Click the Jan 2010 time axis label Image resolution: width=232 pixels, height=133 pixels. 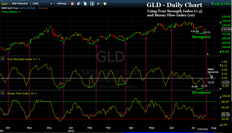click(71, 129)
